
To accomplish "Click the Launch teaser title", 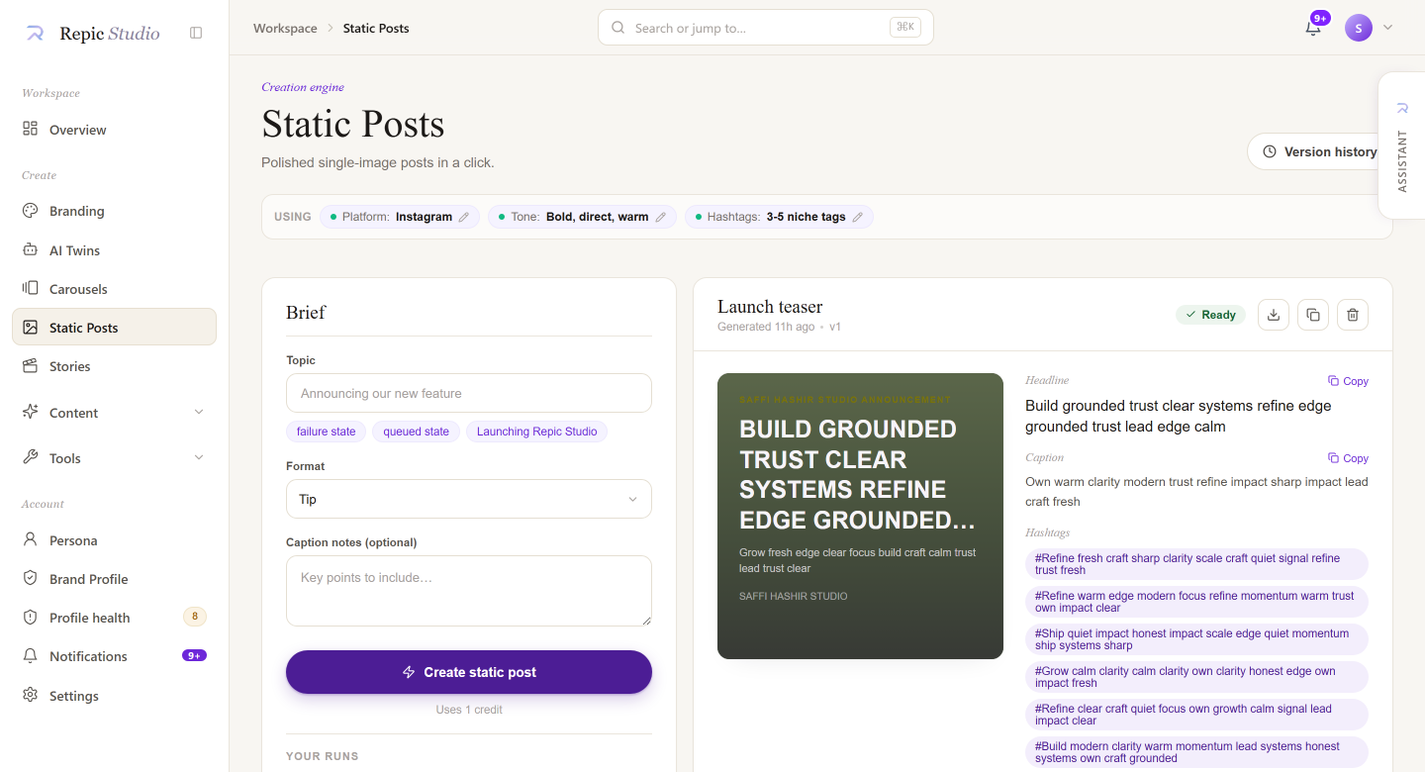I will coord(770,307).
